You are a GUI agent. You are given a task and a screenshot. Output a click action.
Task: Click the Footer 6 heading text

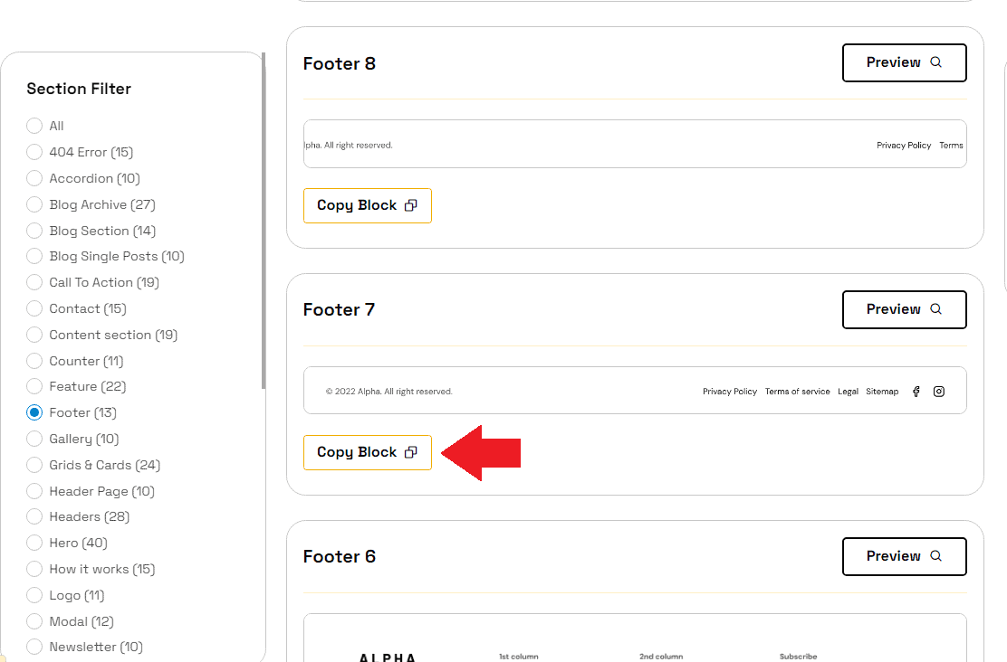coord(339,556)
